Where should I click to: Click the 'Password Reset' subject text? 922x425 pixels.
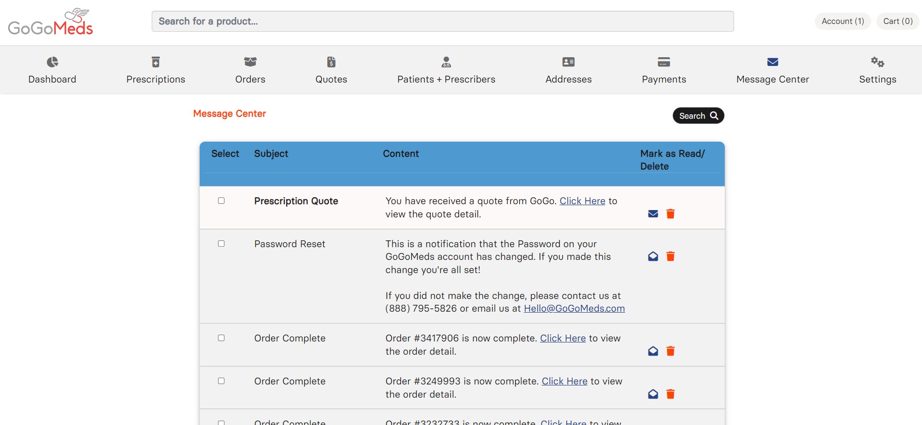coord(290,244)
